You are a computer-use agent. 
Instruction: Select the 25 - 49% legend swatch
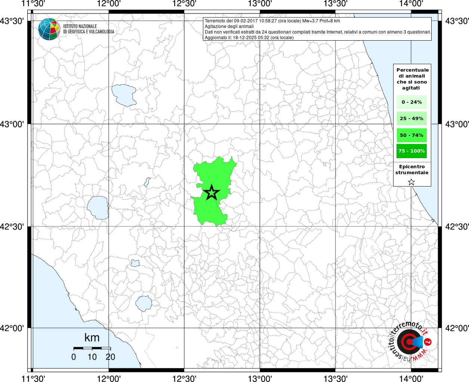coord(411,119)
